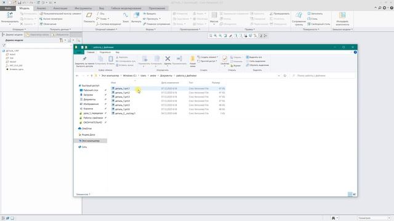The image size is (394, 221).
Task: Click Save icon in Creo quick access toolbar
Action: click(19, 2)
